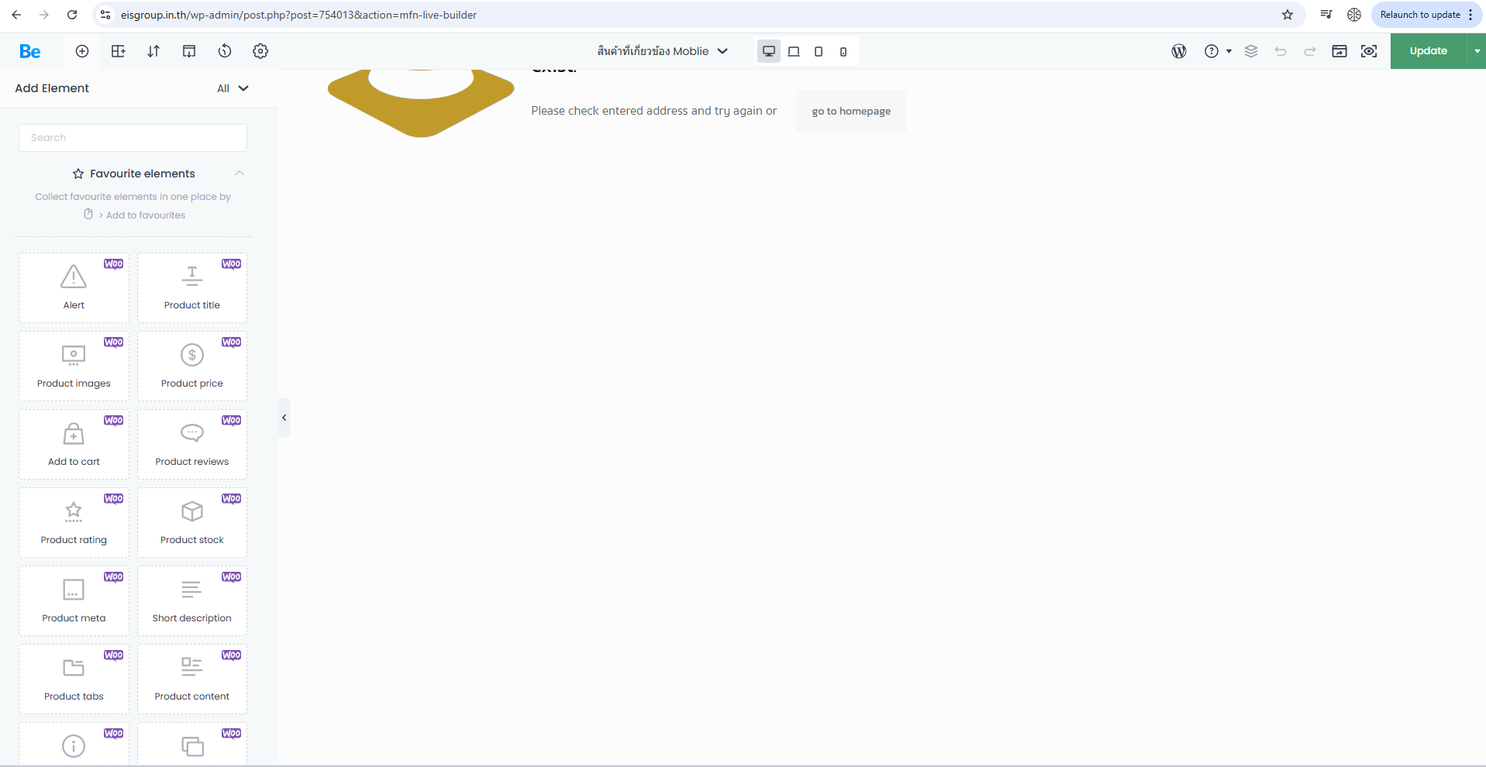Switch to laptop viewport preview

[x=794, y=51]
